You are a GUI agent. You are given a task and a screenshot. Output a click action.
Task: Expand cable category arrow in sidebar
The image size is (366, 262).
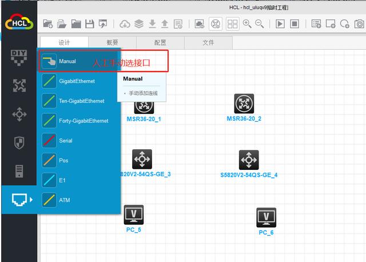31,200
